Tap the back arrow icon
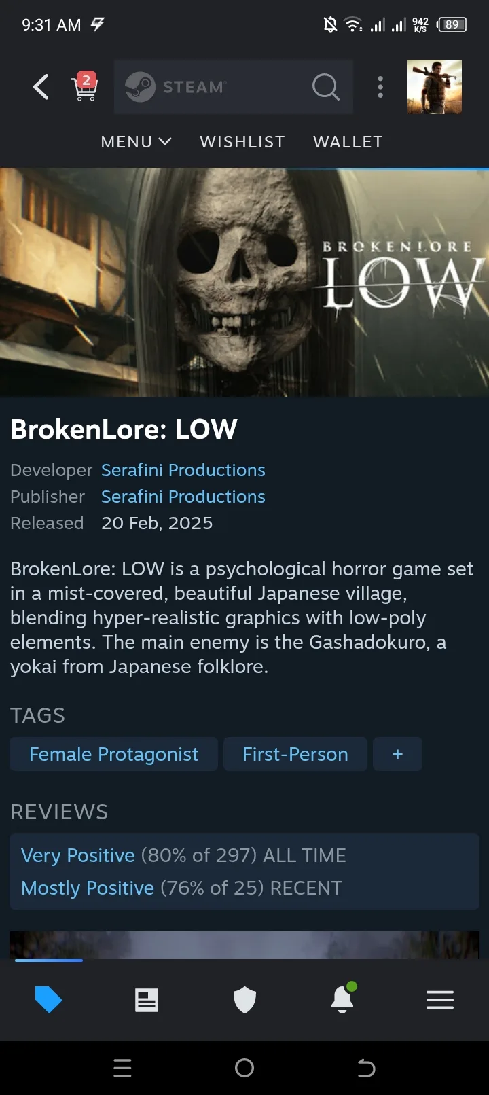Screen dimensions: 489x1095 (41, 87)
